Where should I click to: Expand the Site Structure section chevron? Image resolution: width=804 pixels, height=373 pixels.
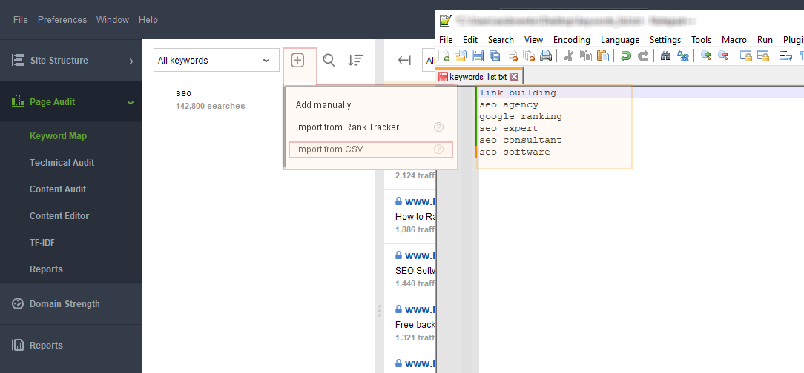131,61
